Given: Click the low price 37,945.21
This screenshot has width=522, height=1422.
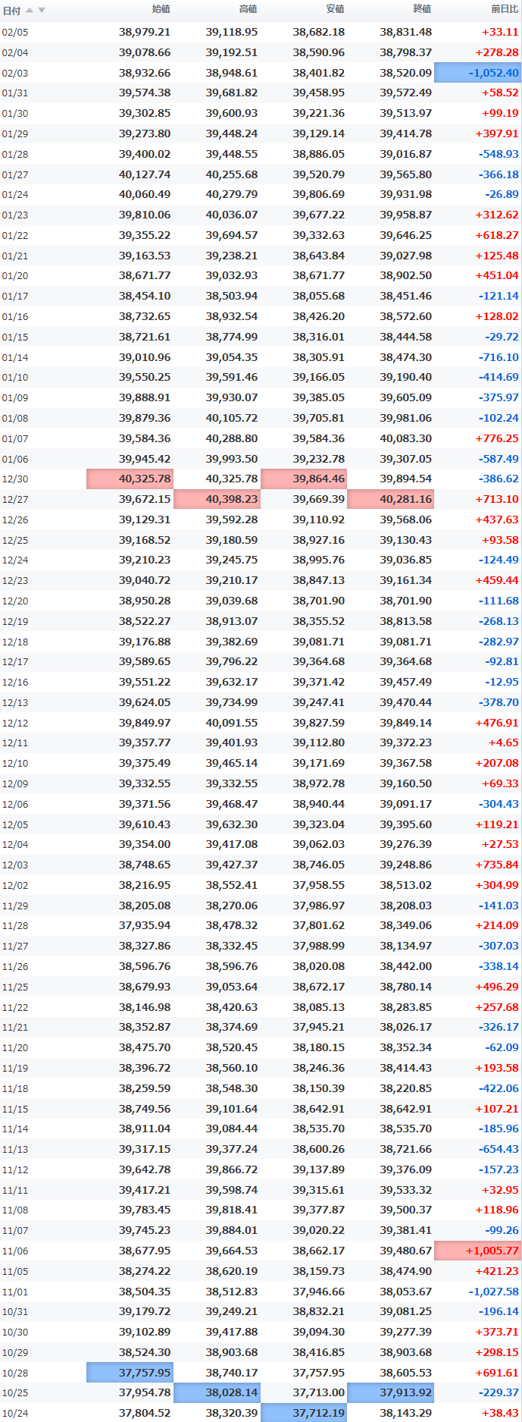Looking at the screenshot, I should click(x=319, y=1027).
